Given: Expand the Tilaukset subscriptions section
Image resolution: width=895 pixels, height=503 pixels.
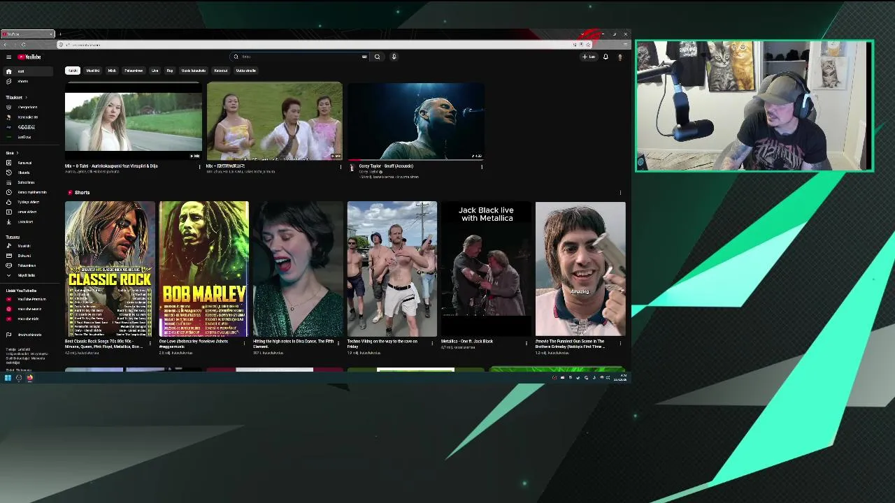Looking at the screenshot, I should point(15,97).
